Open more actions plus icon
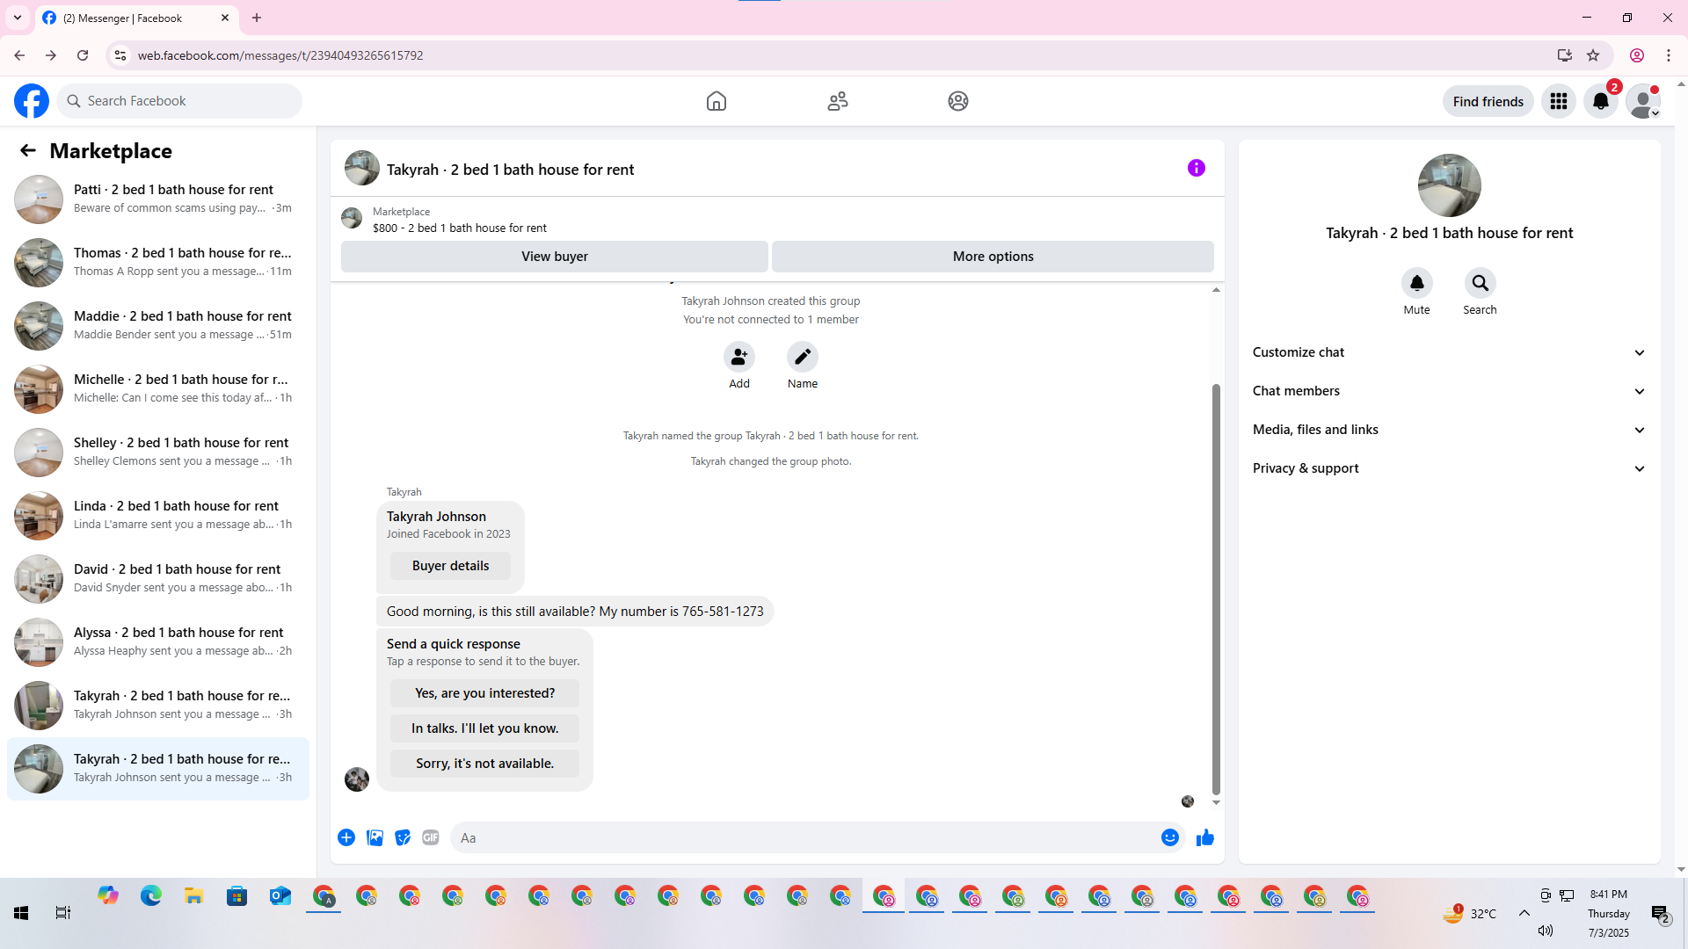Image resolution: width=1688 pixels, height=949 pixels. pyautogui.click(x=346, y=837)
